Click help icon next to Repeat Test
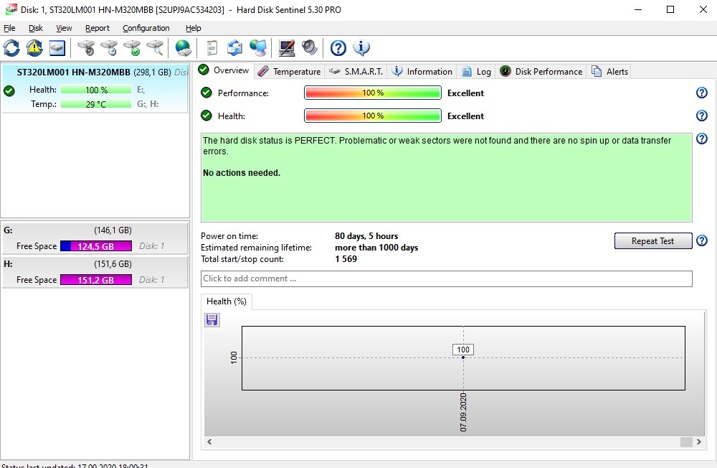Viewport: 717px width, 468px height. point(701,240)
